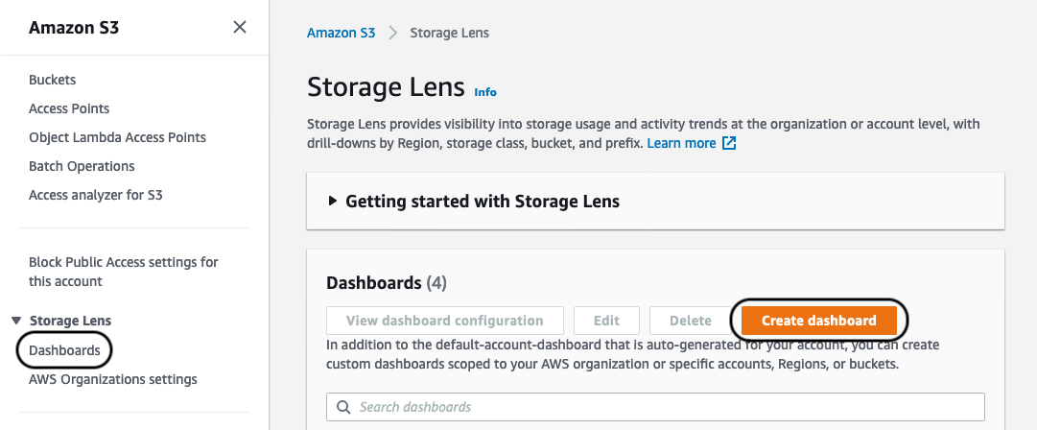Go to Object Lambda Access Points
Viewport: 1037px width, 430px height.
point(118,137)
